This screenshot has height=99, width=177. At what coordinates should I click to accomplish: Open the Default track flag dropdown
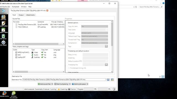point(95,36)
